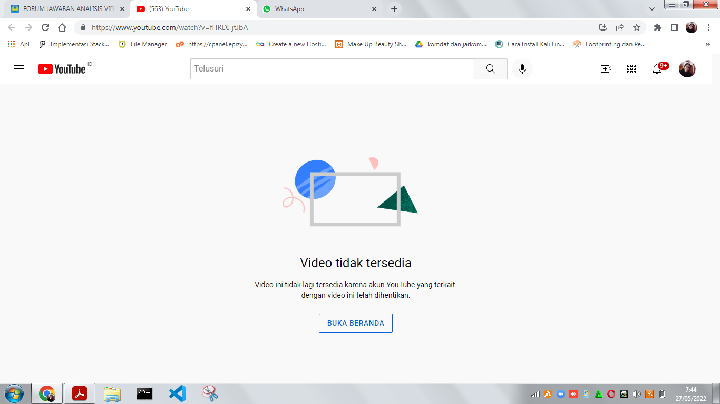The height and width of the screenshot is (404, 720).
Task: Open YouTube apps grid
Action: (631, 69)
